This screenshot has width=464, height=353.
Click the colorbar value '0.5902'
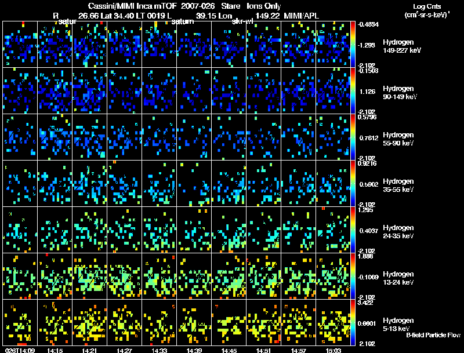pos(369,184)
